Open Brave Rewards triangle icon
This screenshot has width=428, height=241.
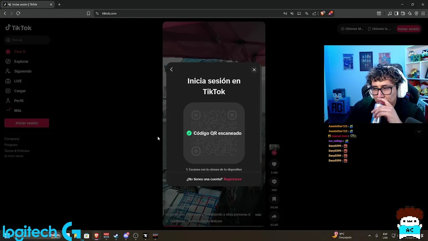click(x=331, y=13)
